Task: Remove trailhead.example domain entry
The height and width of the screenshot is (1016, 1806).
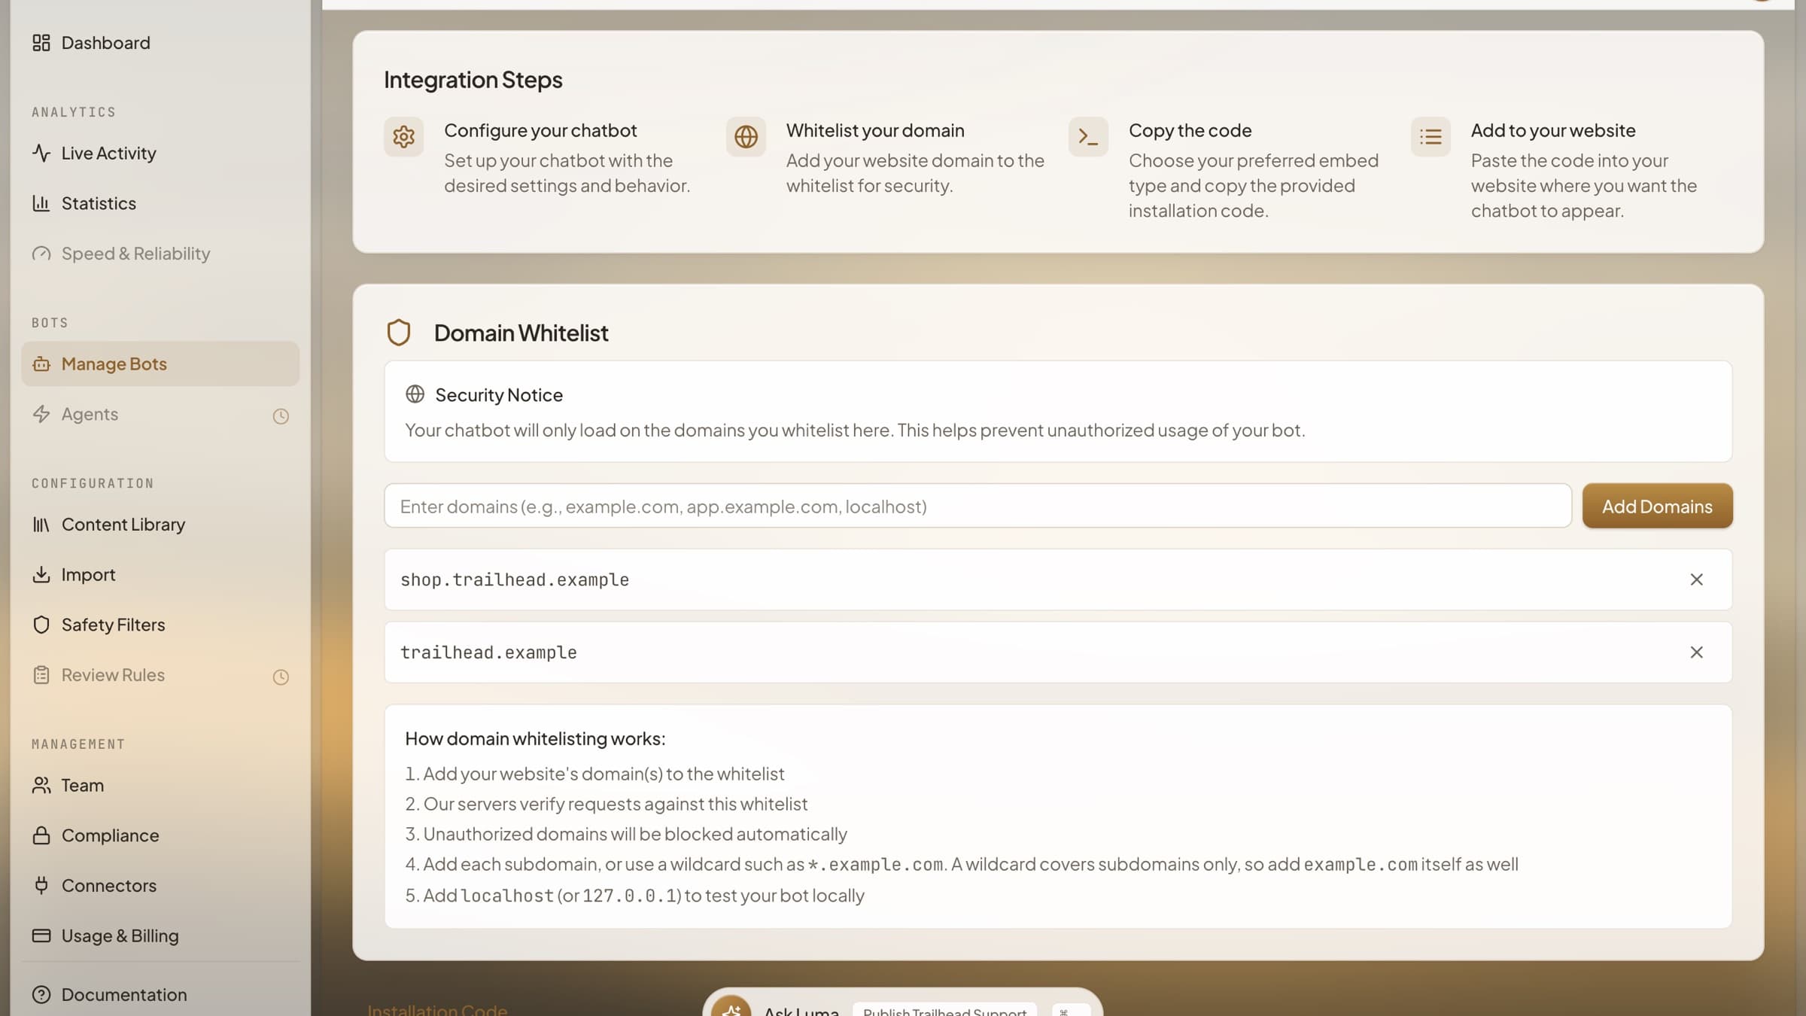Action: coord(1696,652)
